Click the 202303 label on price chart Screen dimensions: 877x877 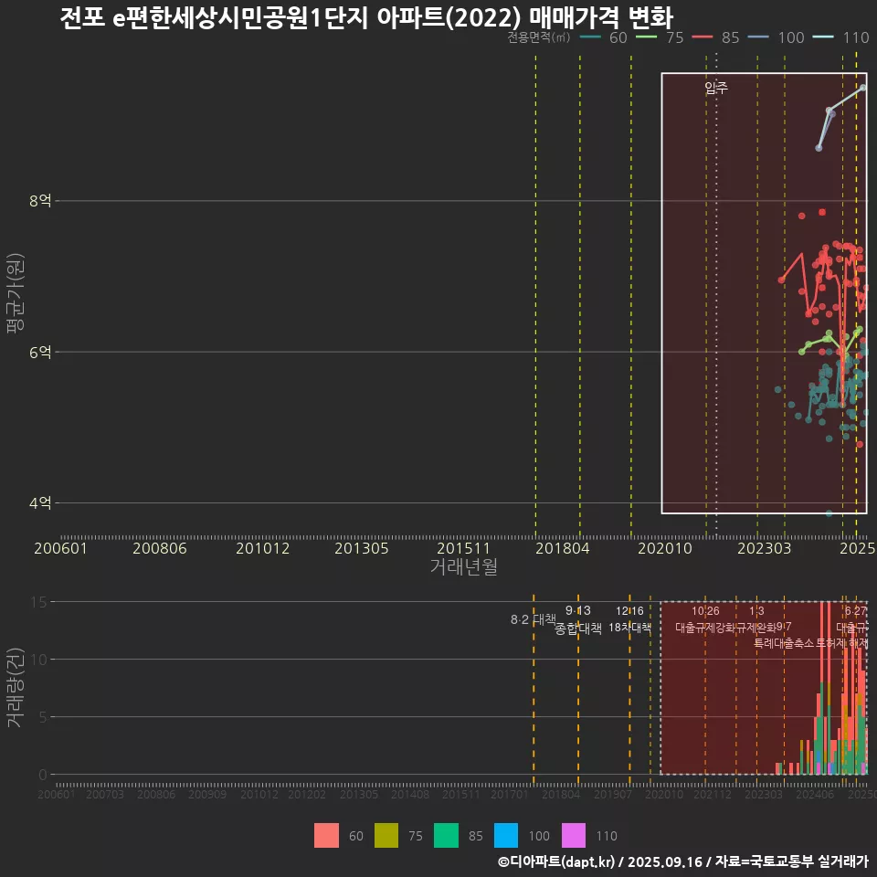[x=764, y=548]
